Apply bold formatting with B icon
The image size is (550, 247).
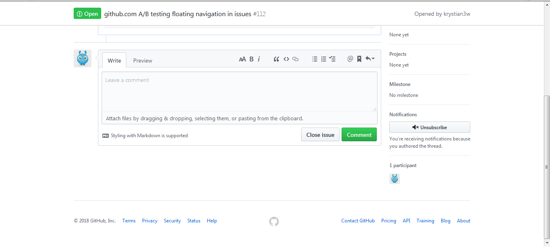point(251,59)
